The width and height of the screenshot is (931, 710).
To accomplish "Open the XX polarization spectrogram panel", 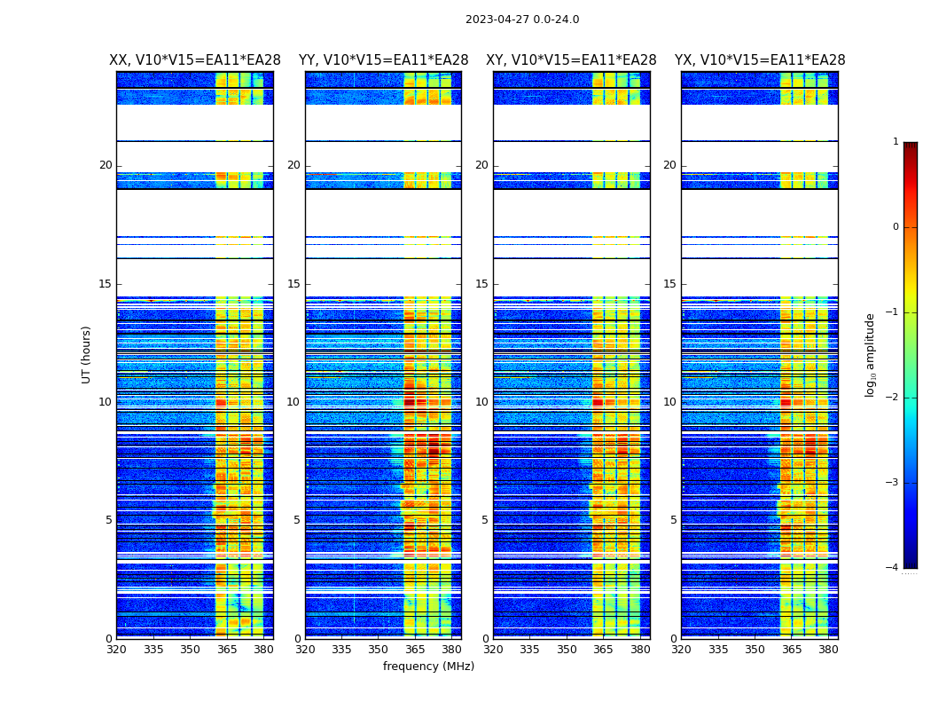I will coord(195,355).
